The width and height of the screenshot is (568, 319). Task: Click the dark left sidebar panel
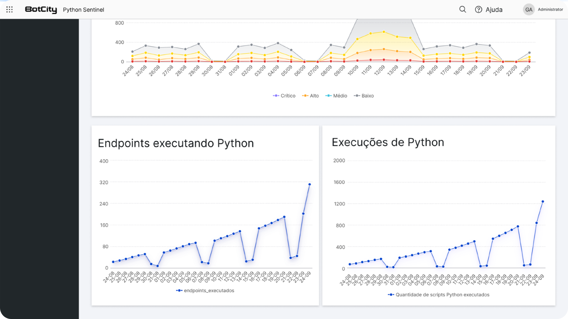click(x=39, y=168)
